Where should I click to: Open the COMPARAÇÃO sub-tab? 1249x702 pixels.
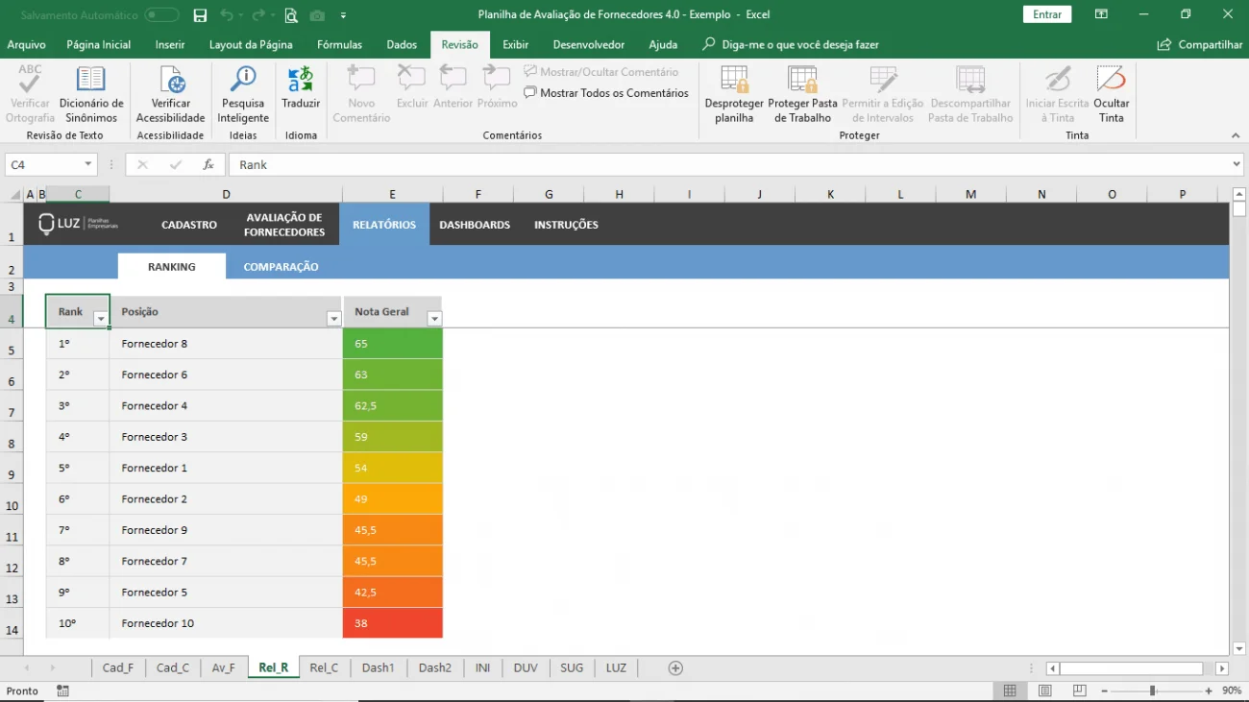[x=281, y=267]
